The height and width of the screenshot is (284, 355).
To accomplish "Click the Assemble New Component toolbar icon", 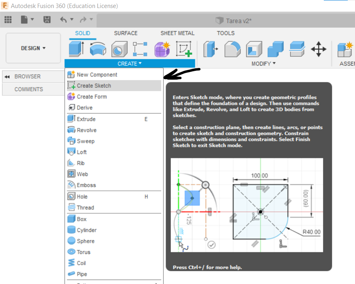I will (346, 49).
